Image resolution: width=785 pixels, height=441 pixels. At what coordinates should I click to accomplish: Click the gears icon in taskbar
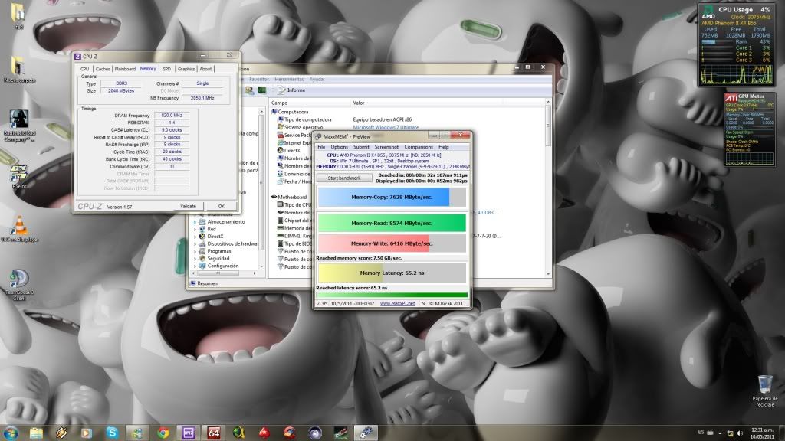366,433
